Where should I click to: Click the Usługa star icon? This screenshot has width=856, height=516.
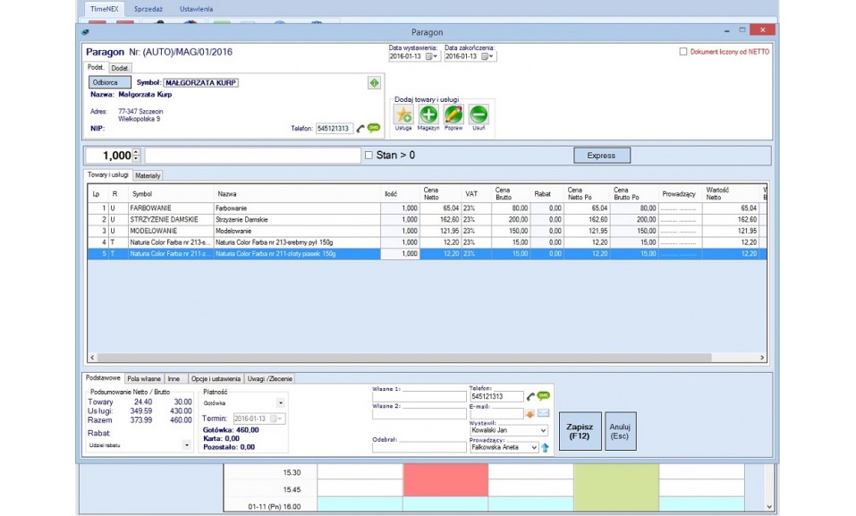403,114
